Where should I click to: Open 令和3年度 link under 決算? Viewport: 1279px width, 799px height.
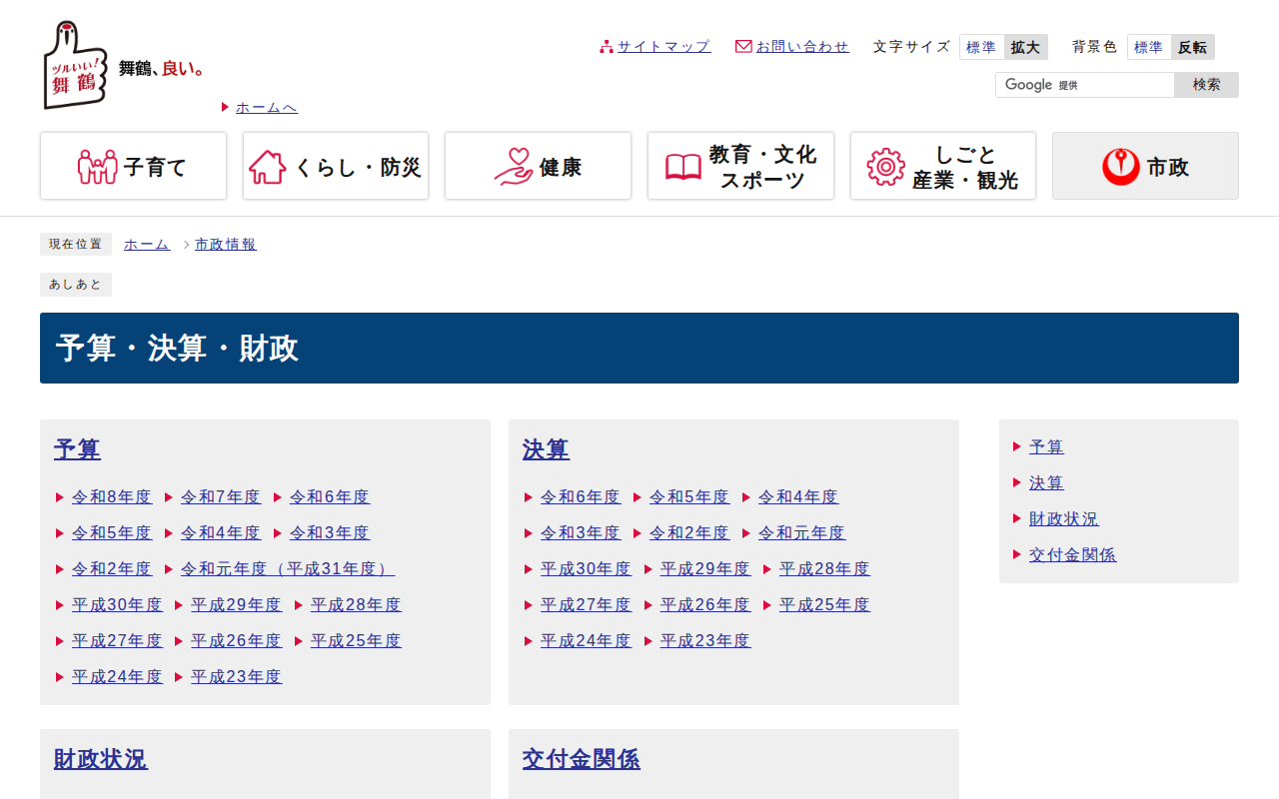(581, 532)
